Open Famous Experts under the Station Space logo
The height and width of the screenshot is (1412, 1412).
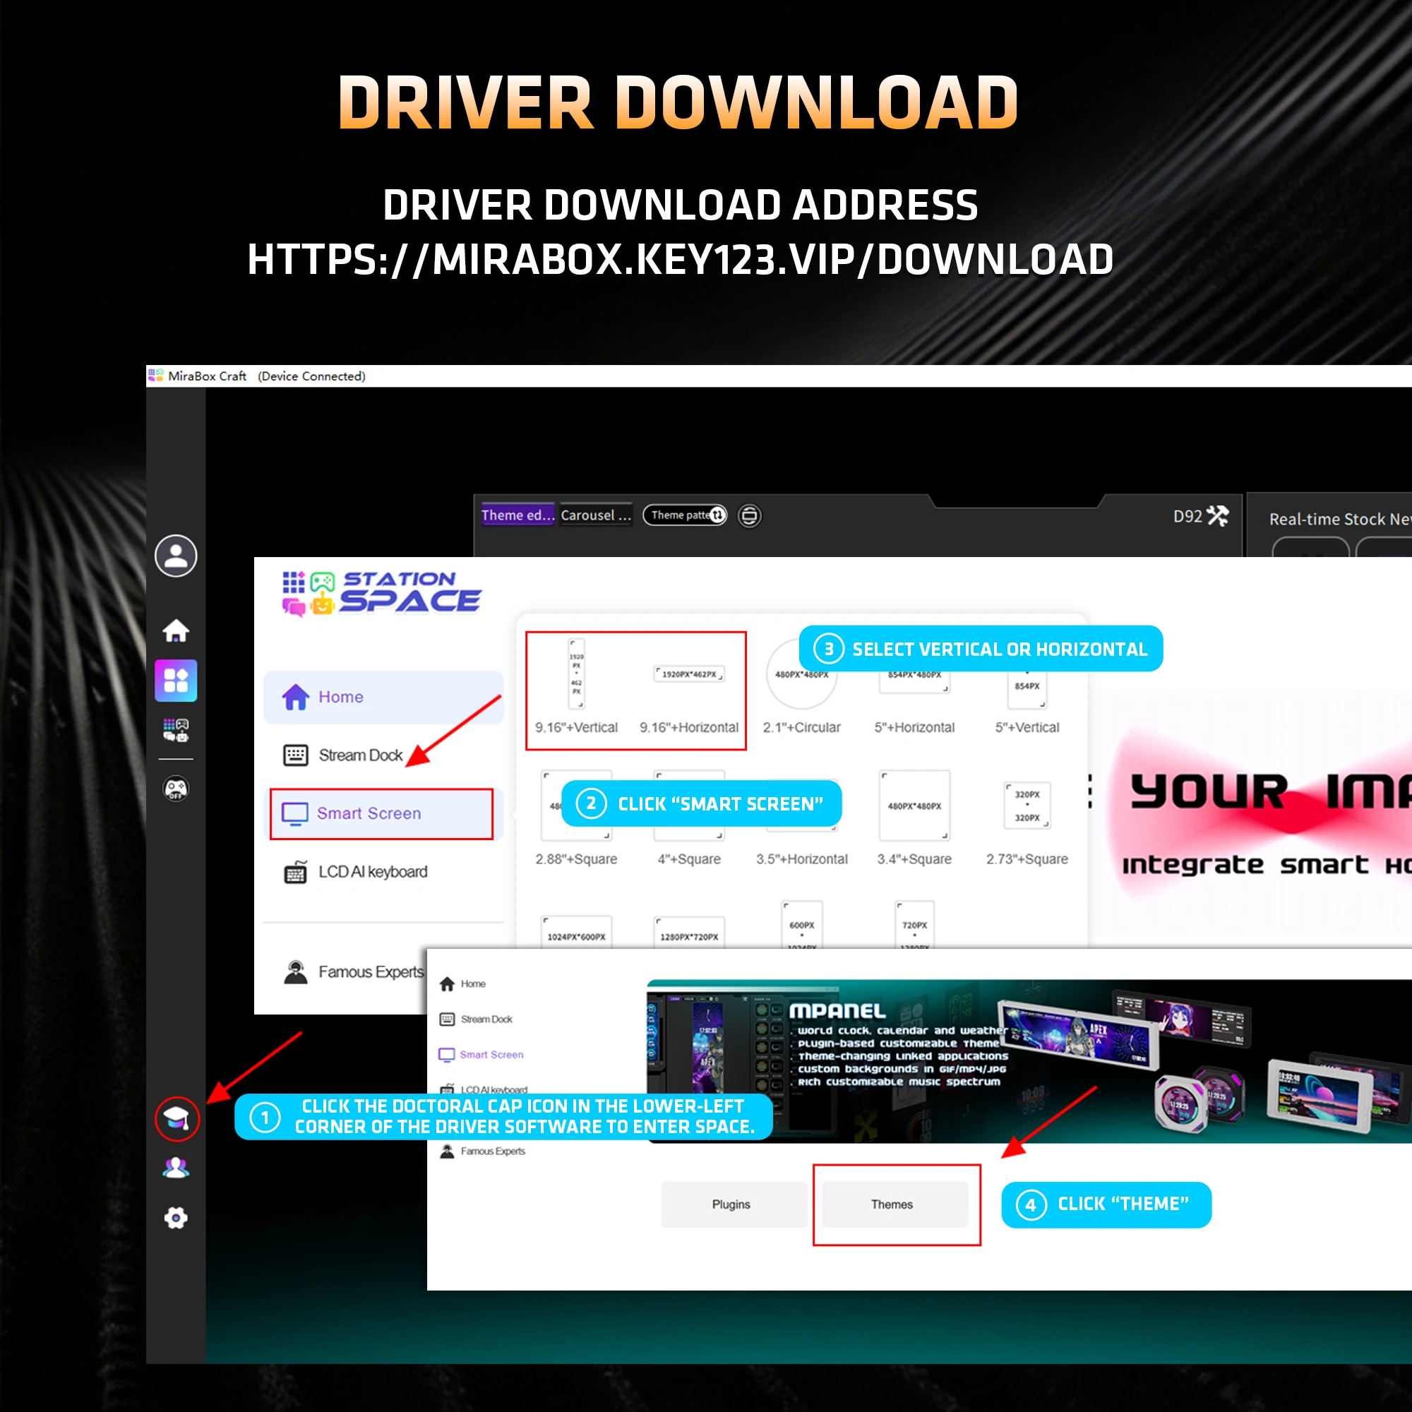coord(354,972)
